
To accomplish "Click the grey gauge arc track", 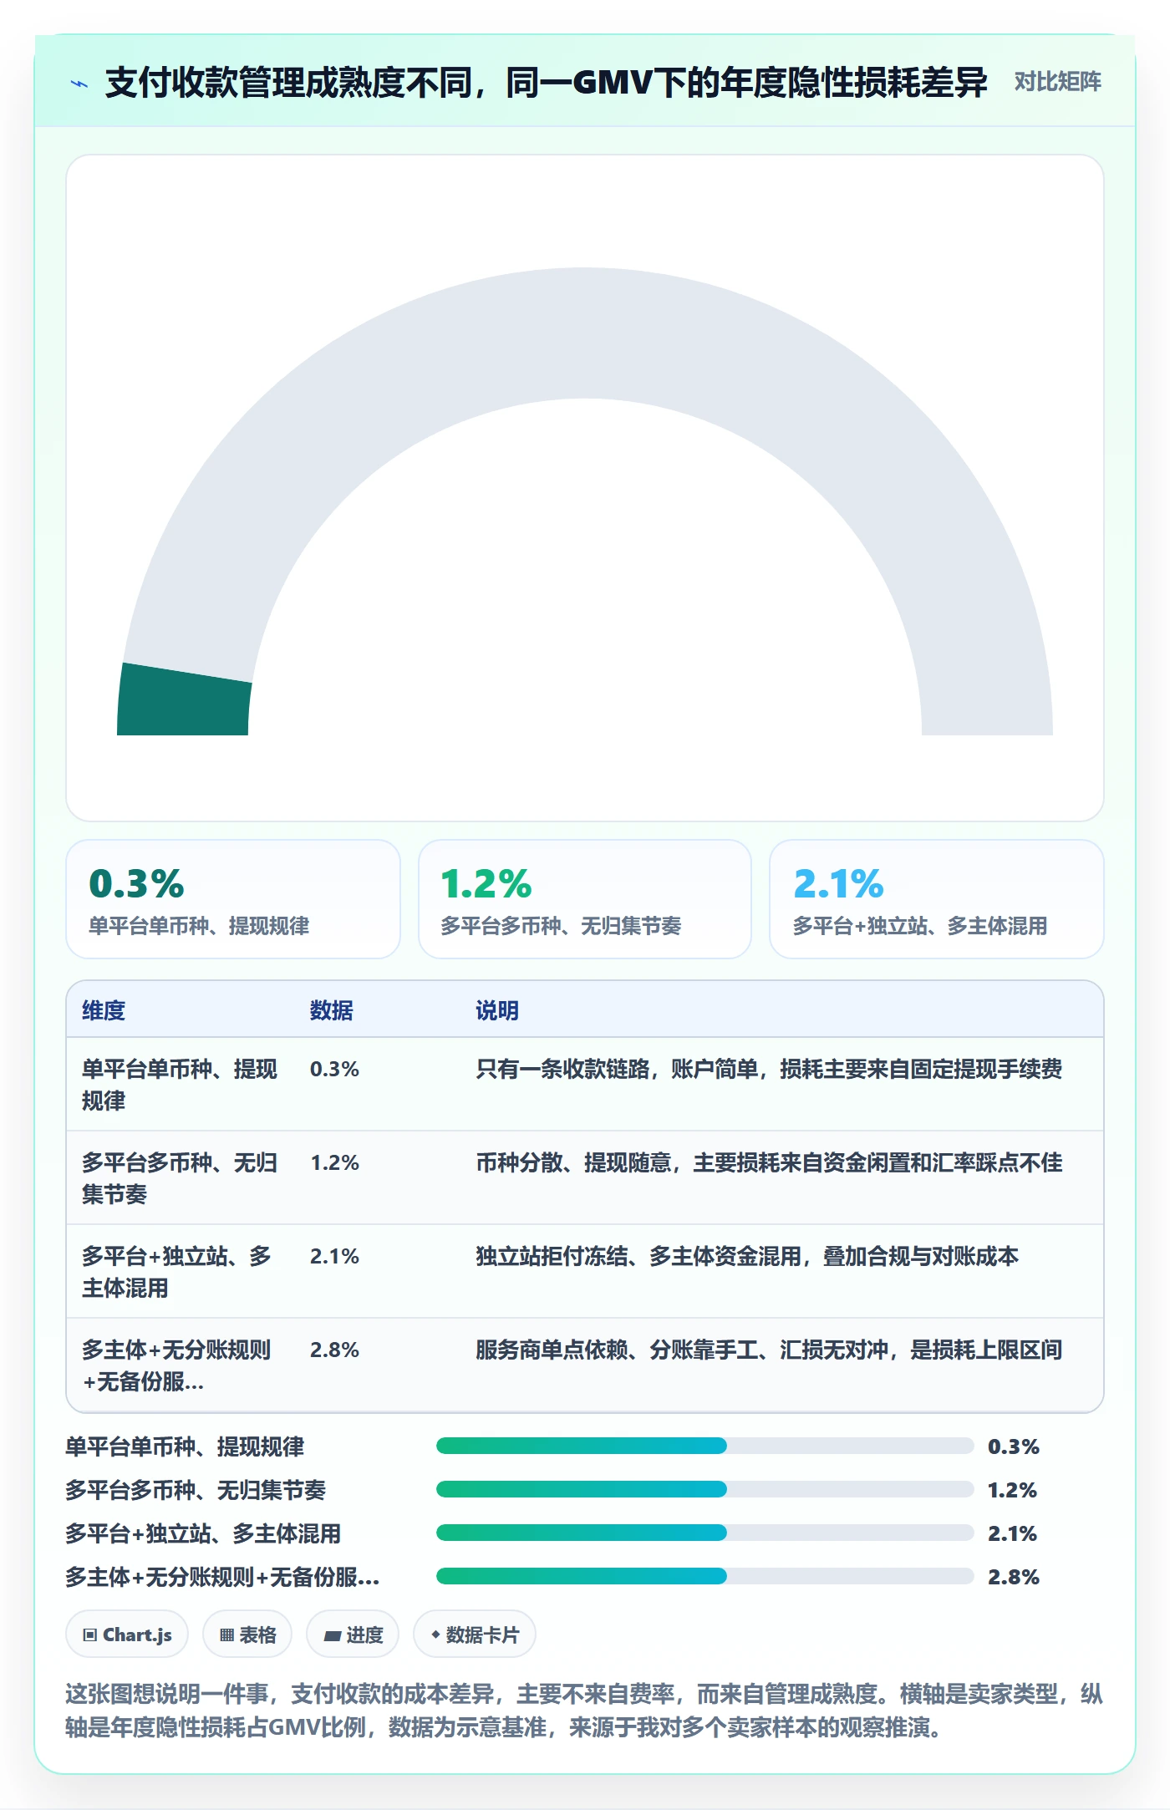I will (x=585, y=334).
